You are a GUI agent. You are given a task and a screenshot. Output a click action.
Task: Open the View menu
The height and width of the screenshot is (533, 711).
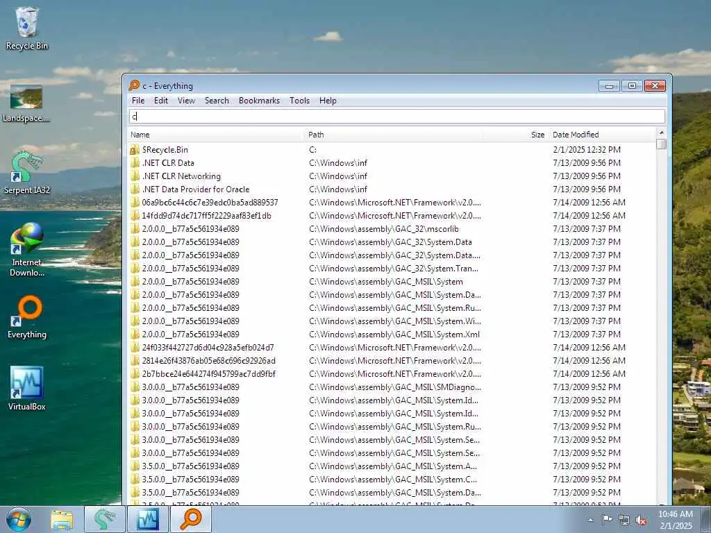pos(186,101)
